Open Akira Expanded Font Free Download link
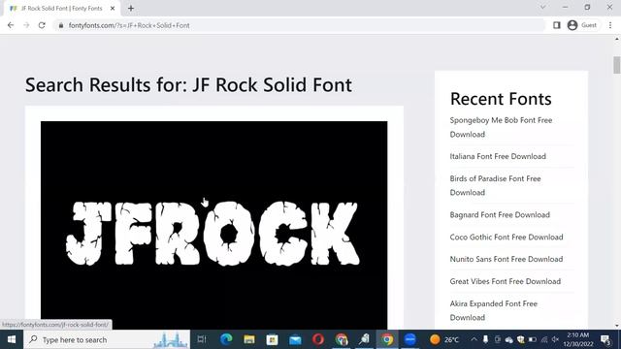The height and width of the screenshot is (349, 621). [x=494, y=310]
